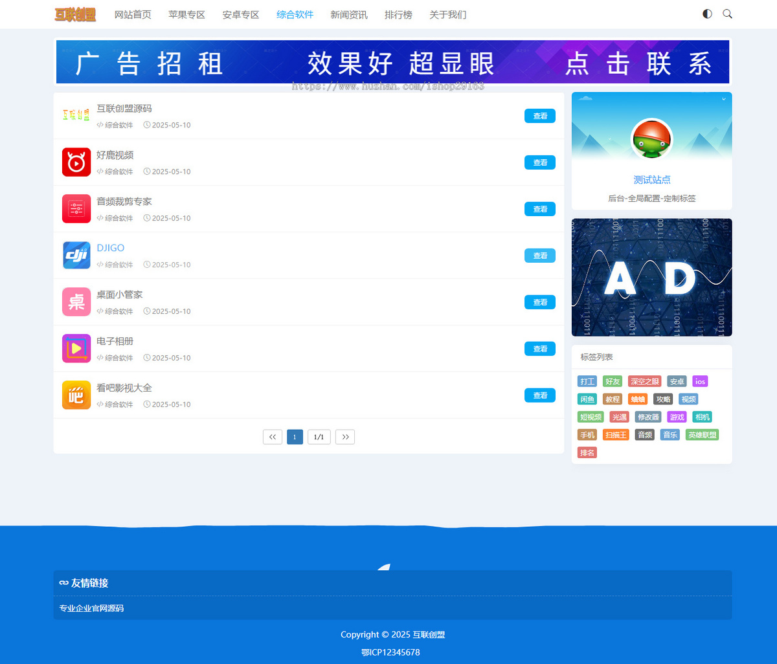Open the 互联创盟源码 app icon

(76, 115)
